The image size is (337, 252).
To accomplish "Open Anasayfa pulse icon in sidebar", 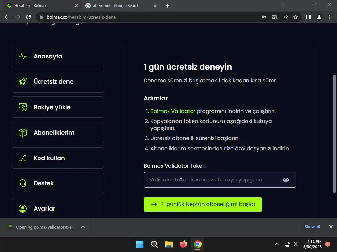I will [x=23, y=56].
